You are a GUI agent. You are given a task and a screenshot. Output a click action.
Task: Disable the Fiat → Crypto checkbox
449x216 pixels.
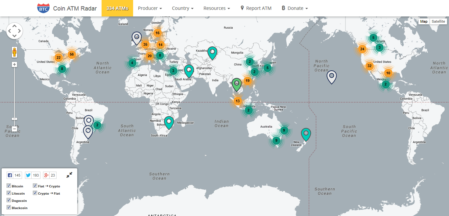click(35, 185)
